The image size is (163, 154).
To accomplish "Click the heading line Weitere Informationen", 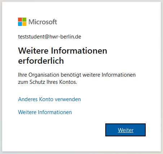I will pos(62,51).
